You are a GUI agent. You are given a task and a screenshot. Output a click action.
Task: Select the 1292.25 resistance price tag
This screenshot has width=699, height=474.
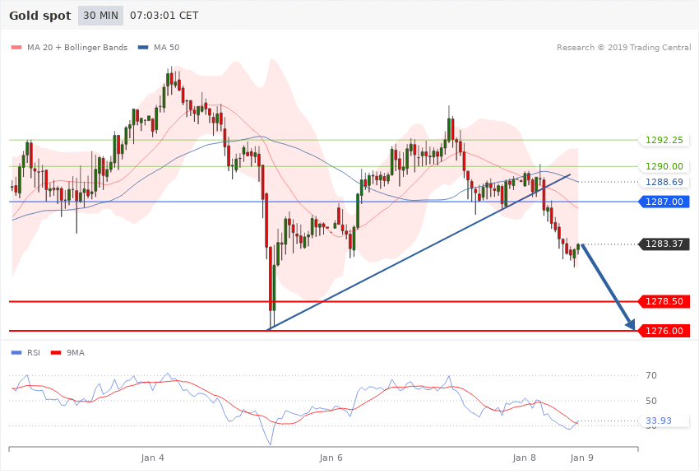click(664, 140)
